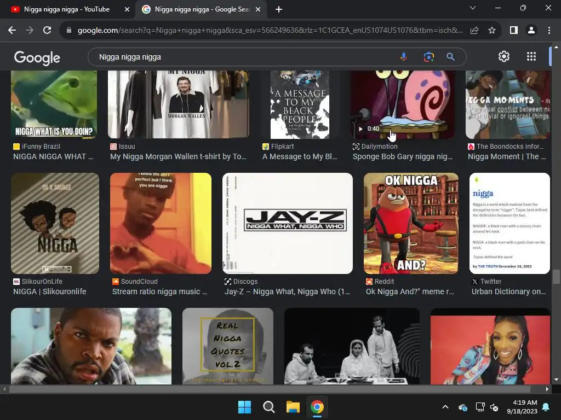Expand the tab search chevron
Image resolution: width=561 pixels, height=420 pixels.
tap(473, 8)
